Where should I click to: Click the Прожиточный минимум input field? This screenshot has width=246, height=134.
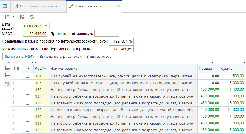click(106, 33)
